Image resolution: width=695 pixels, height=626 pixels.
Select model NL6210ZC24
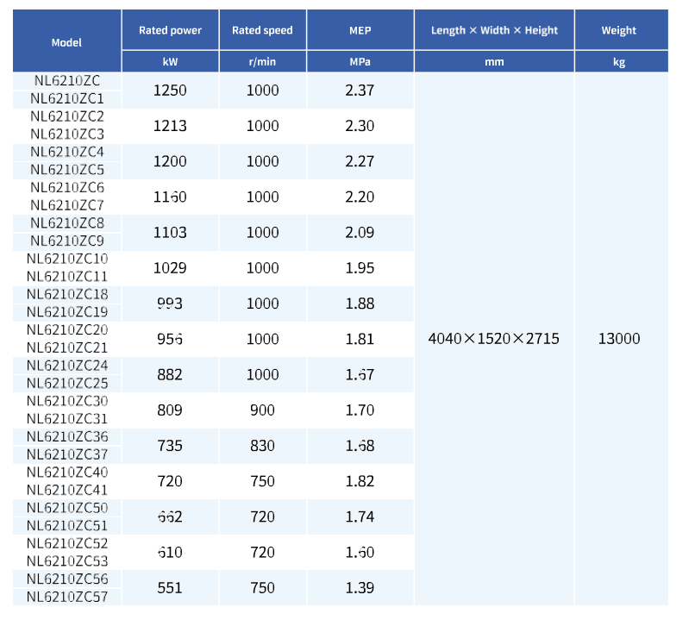(x=67, y=366)
